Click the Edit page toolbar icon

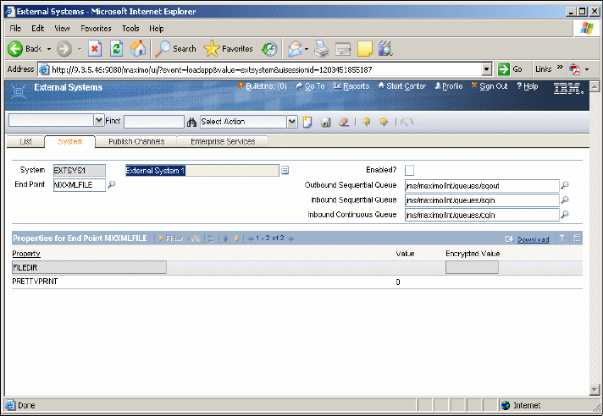click(343, 49)
